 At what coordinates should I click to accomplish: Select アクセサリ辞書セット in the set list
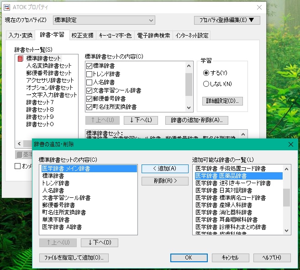pyautogui.click(x=50, y=80)
